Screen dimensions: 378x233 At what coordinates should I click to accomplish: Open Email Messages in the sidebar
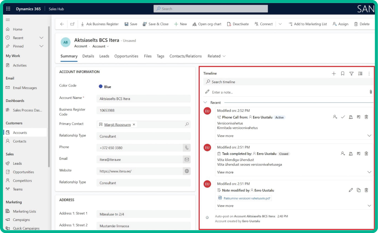coord(25,88)
